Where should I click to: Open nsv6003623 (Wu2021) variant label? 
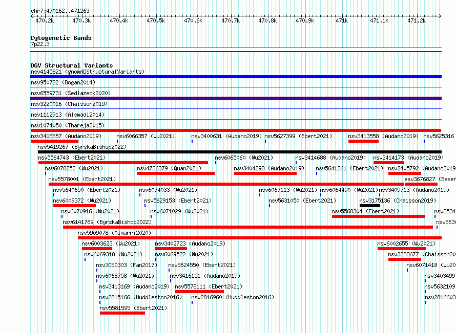tap(111, 243)
